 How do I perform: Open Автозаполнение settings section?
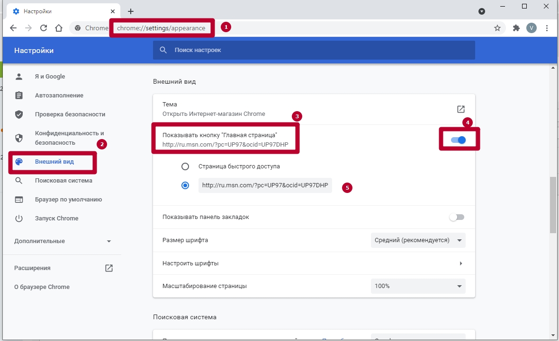click(x=59, y=96)
